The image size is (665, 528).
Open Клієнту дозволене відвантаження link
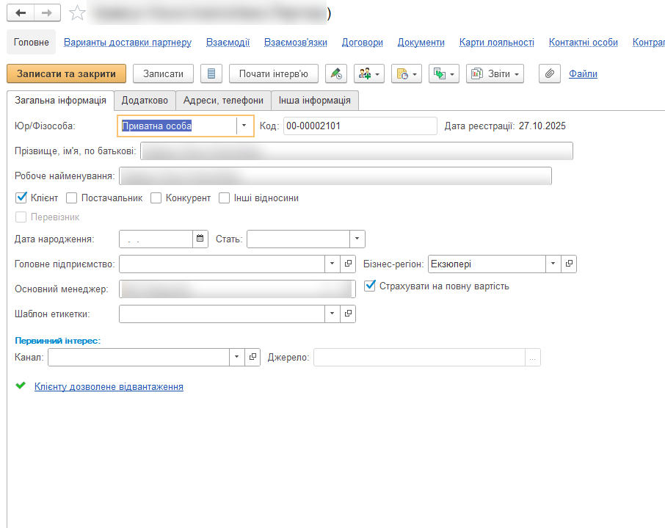tap(109, 387)
